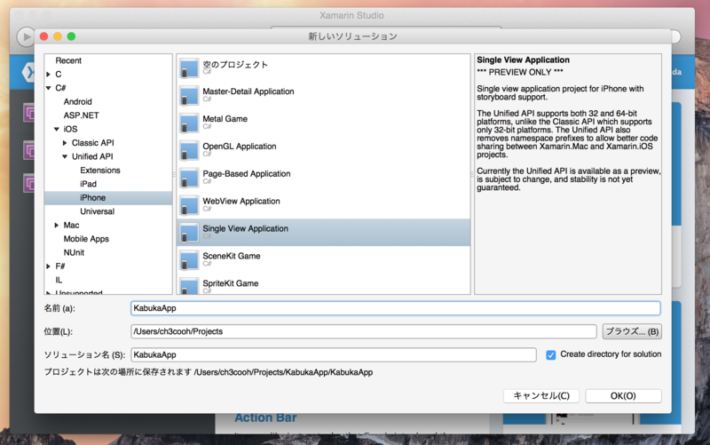
Task: Click the ブラウズ... (B) browse button
Action: (x=632, y=331)
